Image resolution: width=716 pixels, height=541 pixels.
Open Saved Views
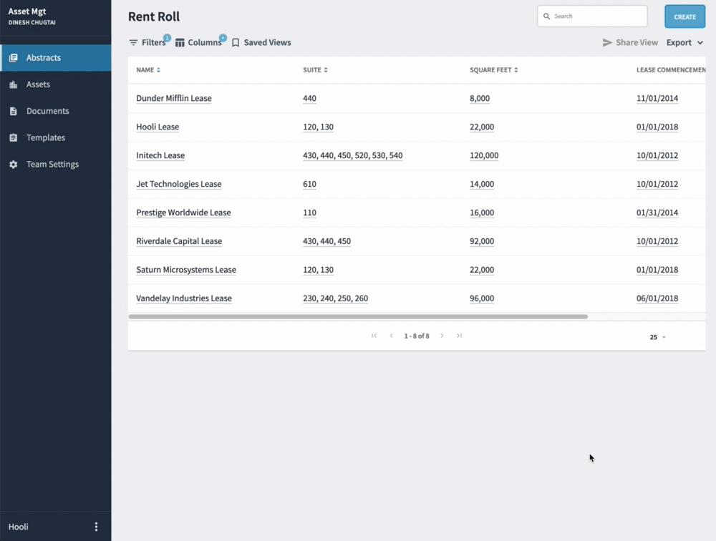(x=261, y=42)
